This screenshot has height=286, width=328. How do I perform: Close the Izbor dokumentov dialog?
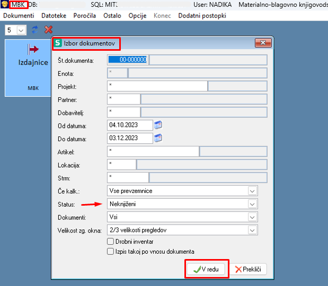pos(263,43)
